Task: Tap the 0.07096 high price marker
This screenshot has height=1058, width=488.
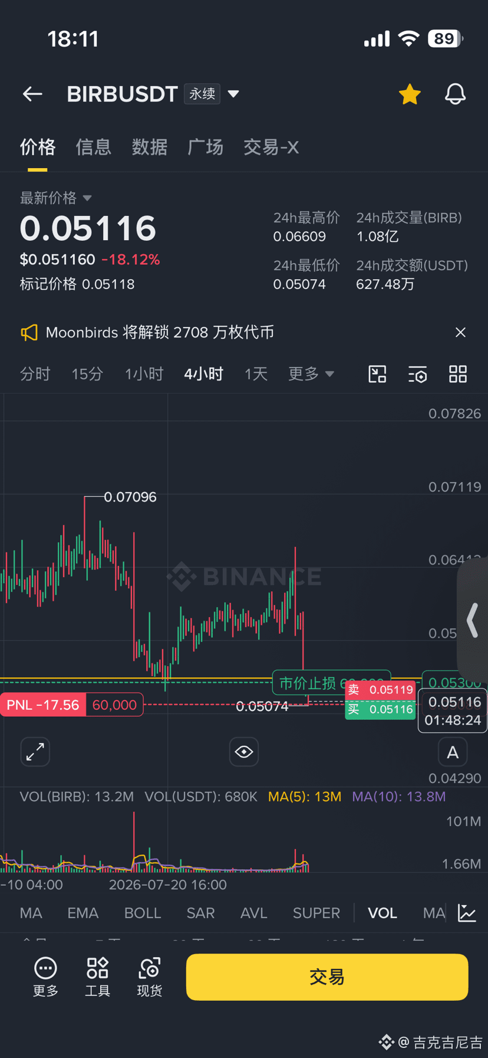Action: [x=130, y=497]
